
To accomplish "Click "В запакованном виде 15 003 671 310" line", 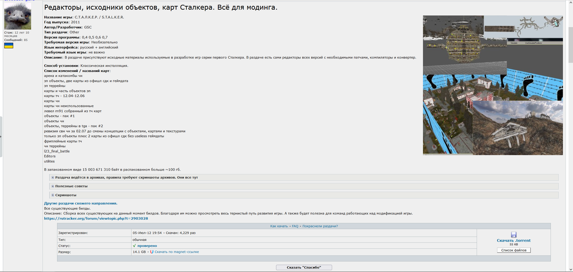I will coord(112,170).
